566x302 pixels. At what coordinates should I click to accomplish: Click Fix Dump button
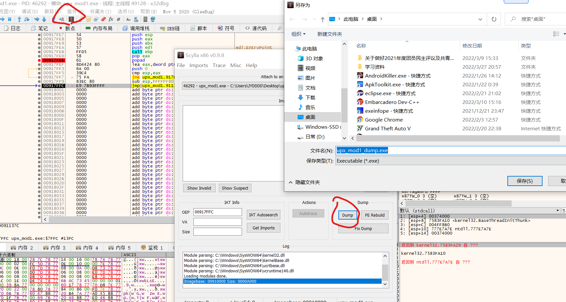[363, 229]
